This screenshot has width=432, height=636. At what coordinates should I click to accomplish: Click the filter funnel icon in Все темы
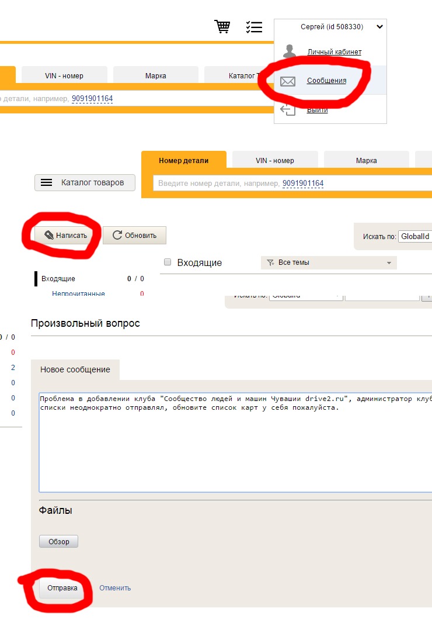click(270, 263)
